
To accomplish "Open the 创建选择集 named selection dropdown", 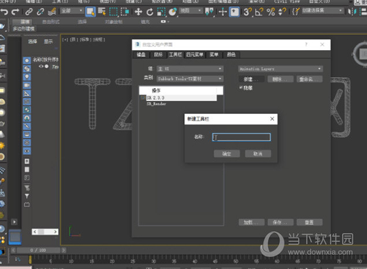I will (322, 10).
